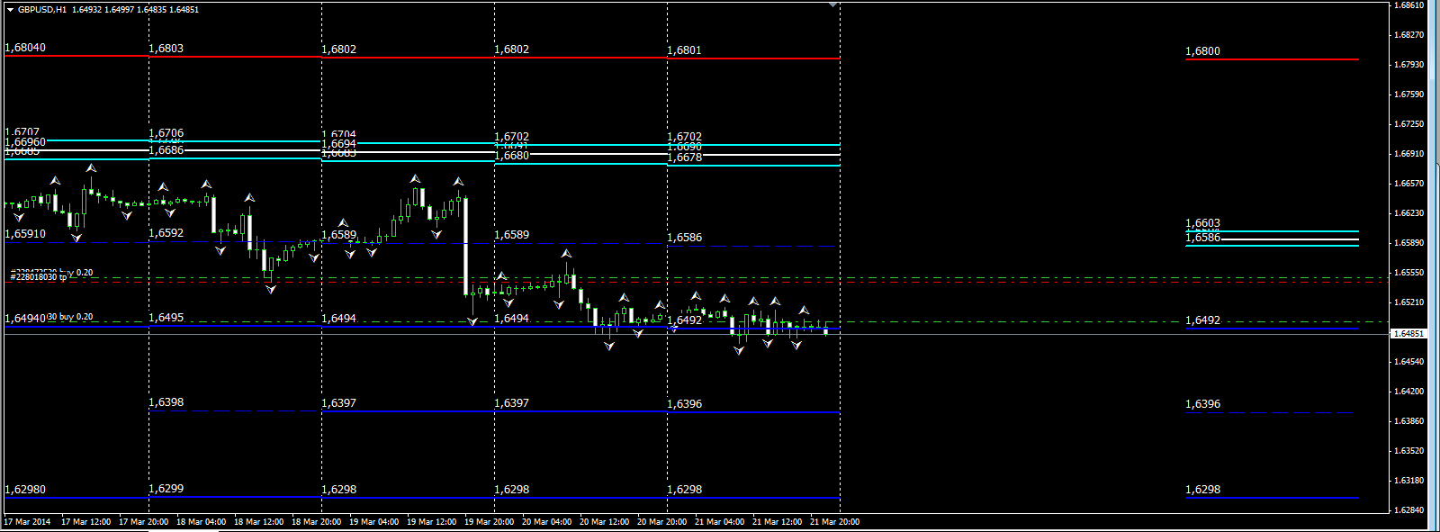Viewport: 1440px width, 532px height.
Task: Click the 1,6803 level label
Action: coord(166,49)
